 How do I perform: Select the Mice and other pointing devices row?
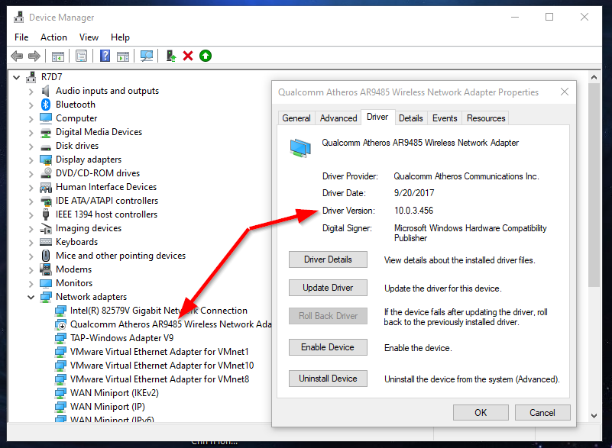click(x=121, y=256)
